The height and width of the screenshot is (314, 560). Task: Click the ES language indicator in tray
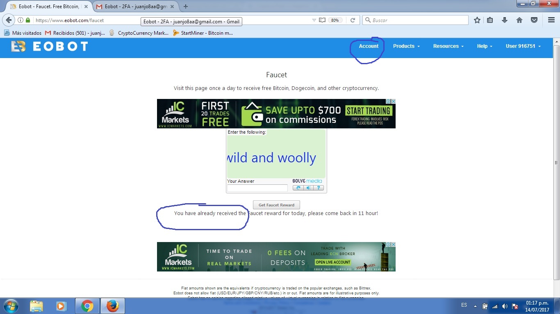(464, 305)
